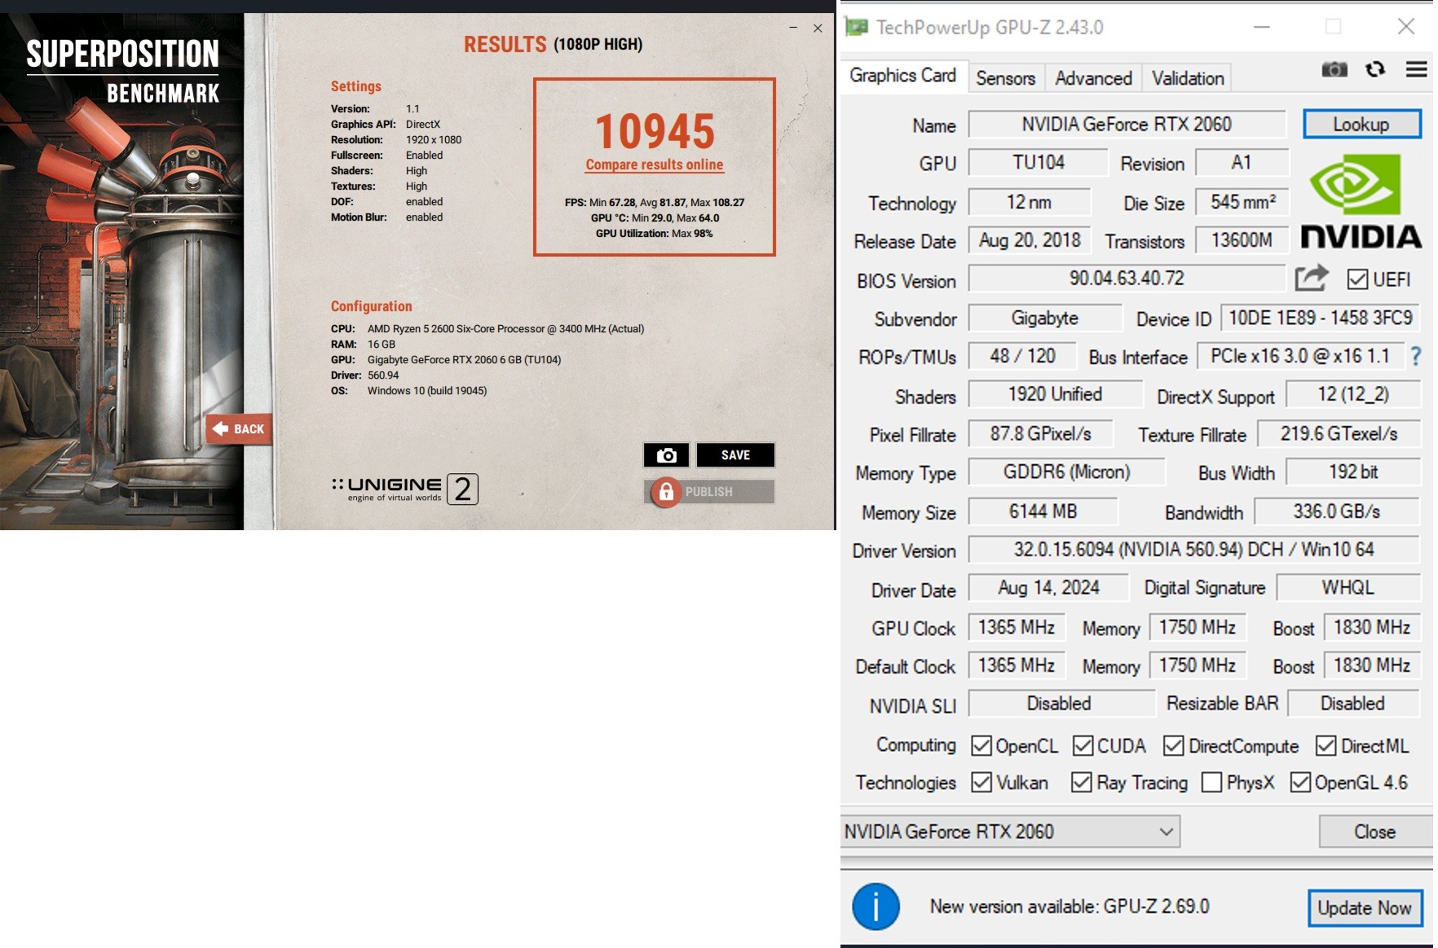Screen dimensions: 1438x948
Task: Click the GPU-Z screenshot camera icon
Action: 1334,70
